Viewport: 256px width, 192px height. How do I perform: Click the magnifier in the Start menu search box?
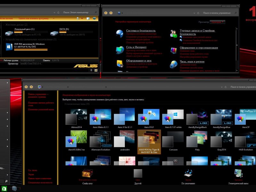pyautogui.click(x=6, y=181)
